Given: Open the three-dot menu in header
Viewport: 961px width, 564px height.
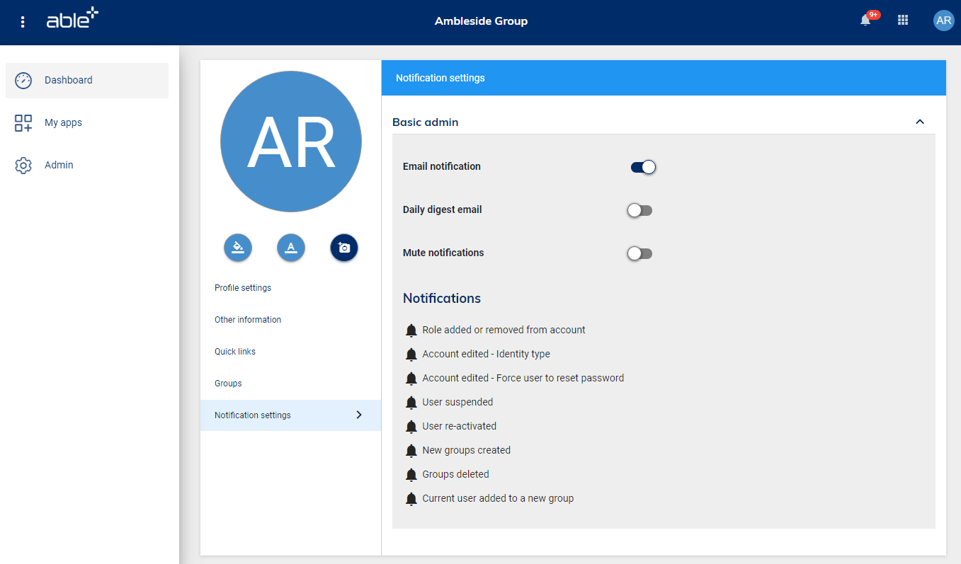Looking at the screenshot, I should [23, 22].
